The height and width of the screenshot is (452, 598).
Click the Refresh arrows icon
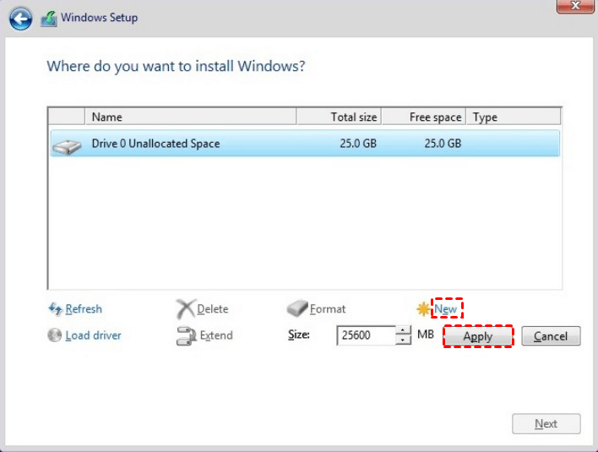pos(55,308)
